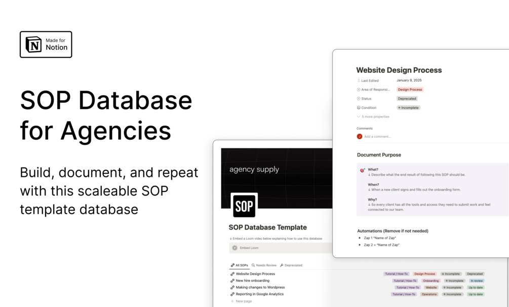Viewport: 509px width, 307px height.
Task: Click the Embed Loom block
Action: coord(281,248)
